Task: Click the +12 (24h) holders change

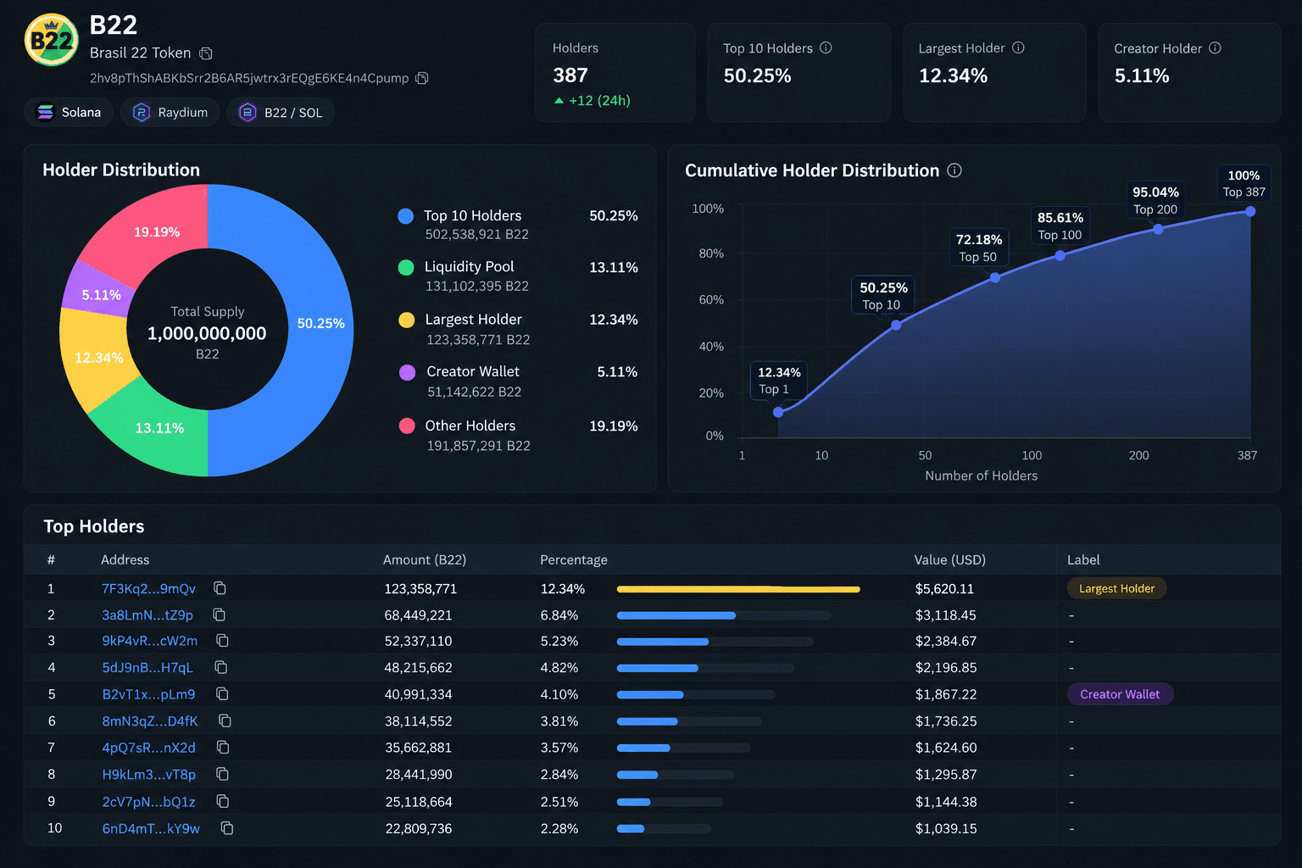Action: tap(593, 100)
